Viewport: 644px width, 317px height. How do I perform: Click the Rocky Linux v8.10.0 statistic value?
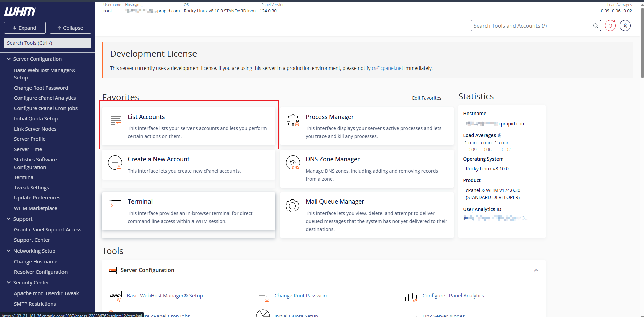pyautogui.click(x=487, y=169)
